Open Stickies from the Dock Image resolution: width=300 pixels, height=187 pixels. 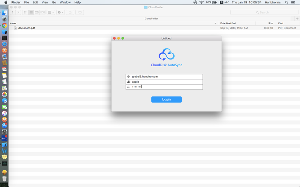click(4, 157)
